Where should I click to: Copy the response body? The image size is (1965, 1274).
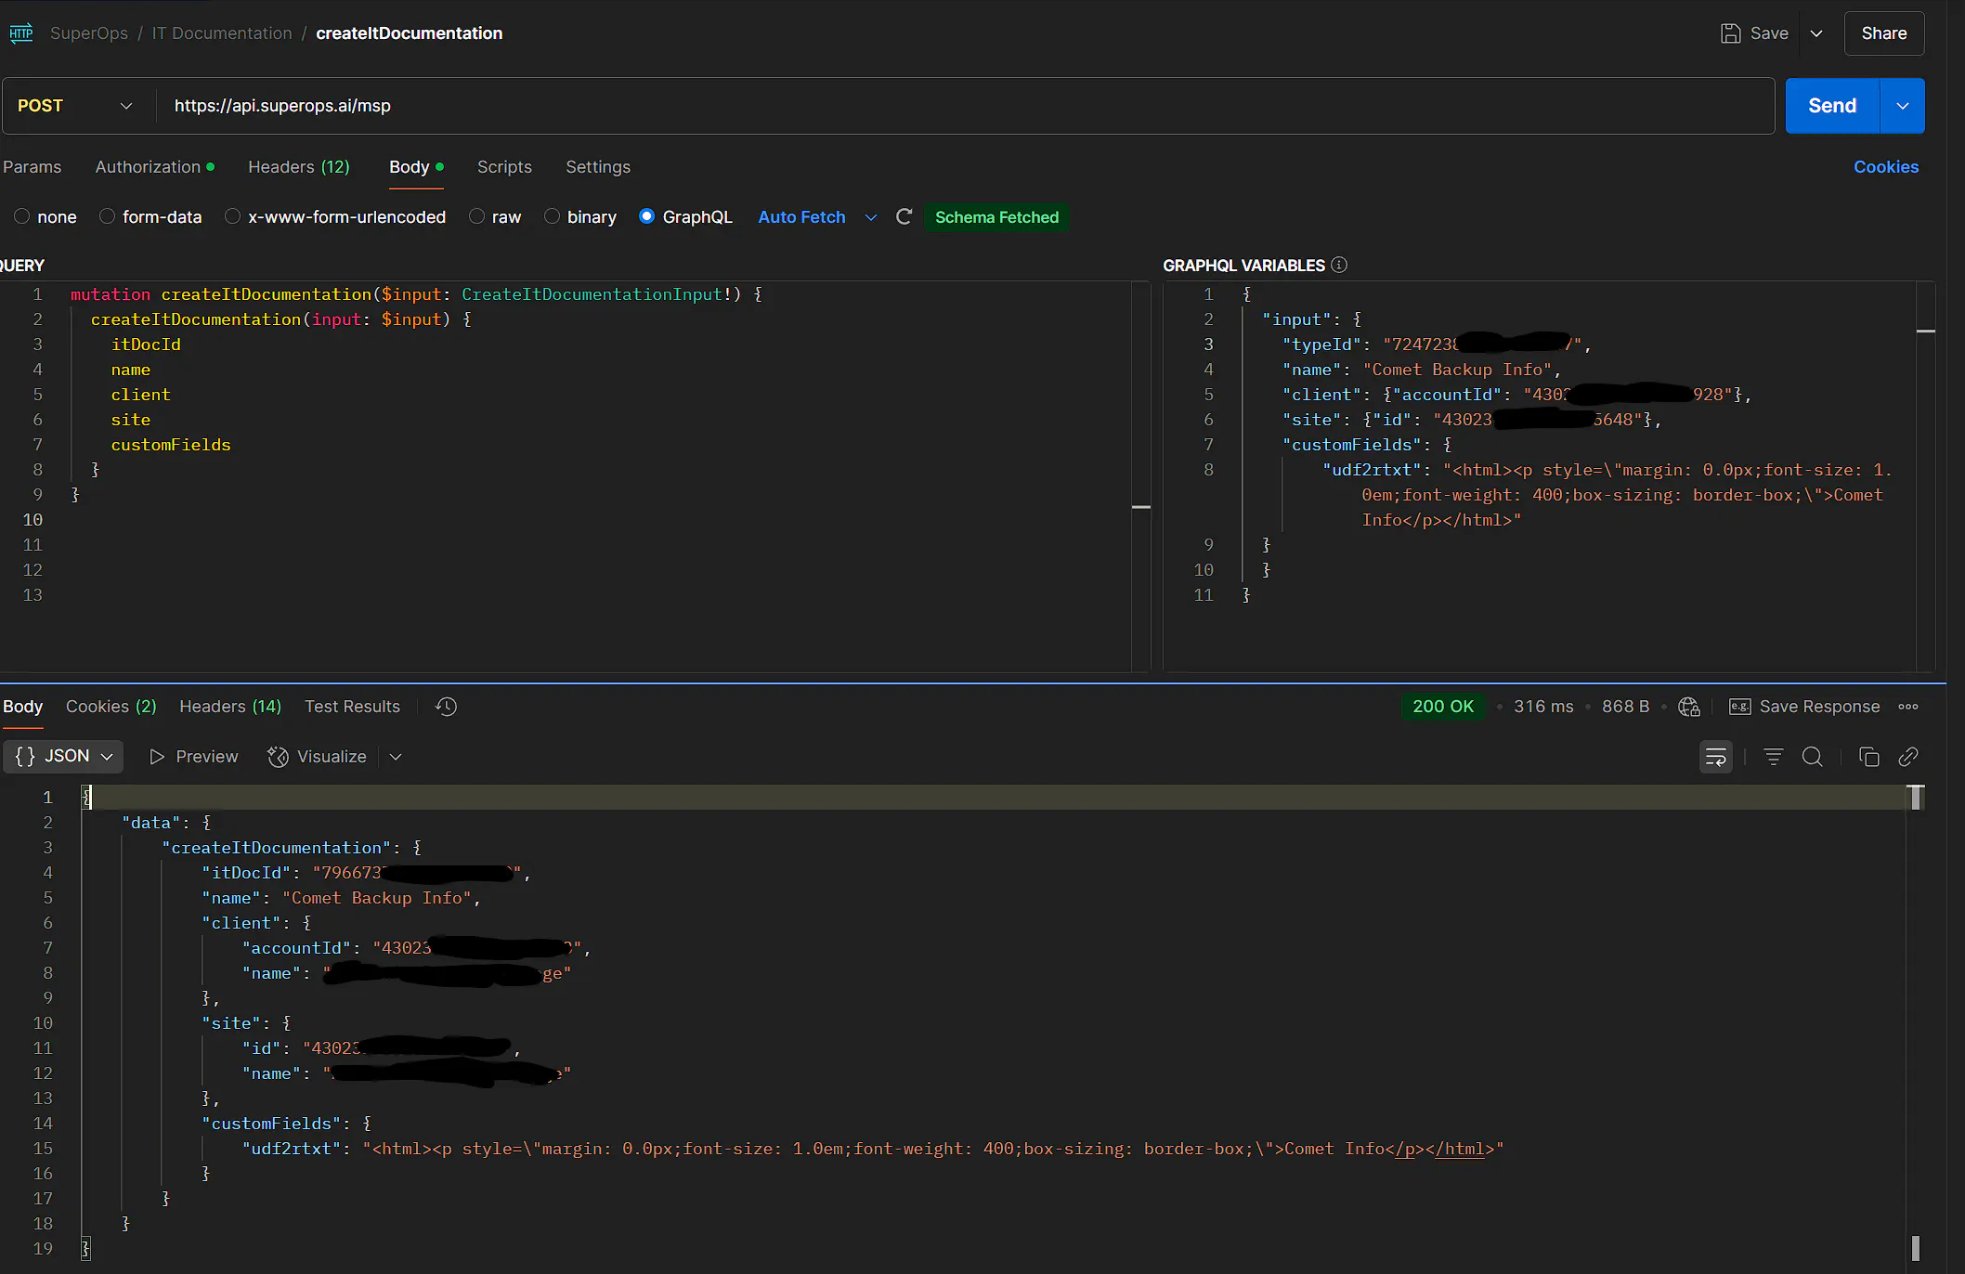[1868, 757]
